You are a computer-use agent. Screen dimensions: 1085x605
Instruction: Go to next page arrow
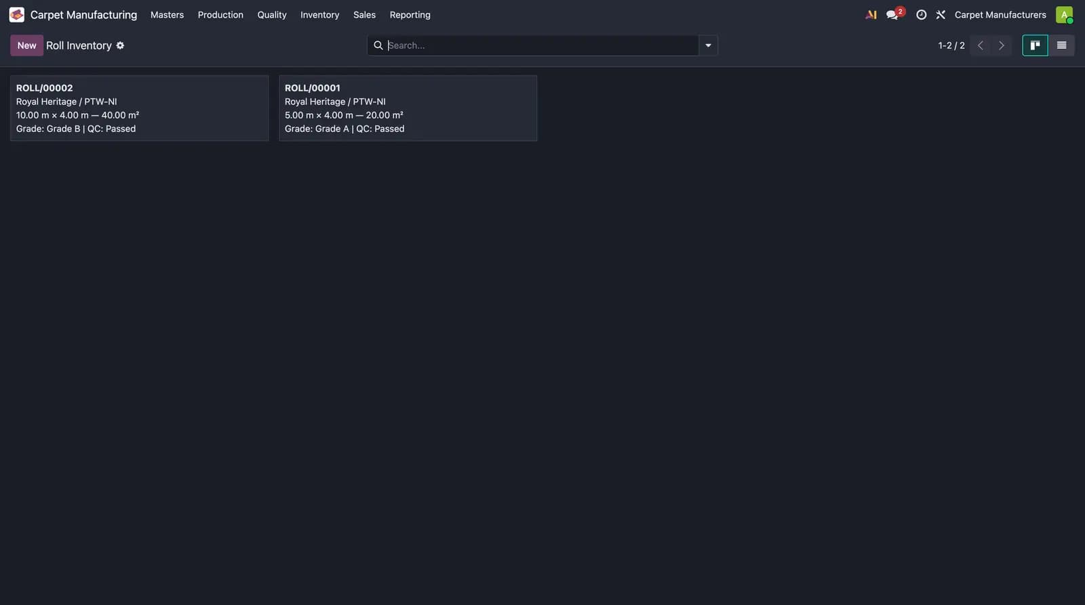click(x=1001, y=45)
